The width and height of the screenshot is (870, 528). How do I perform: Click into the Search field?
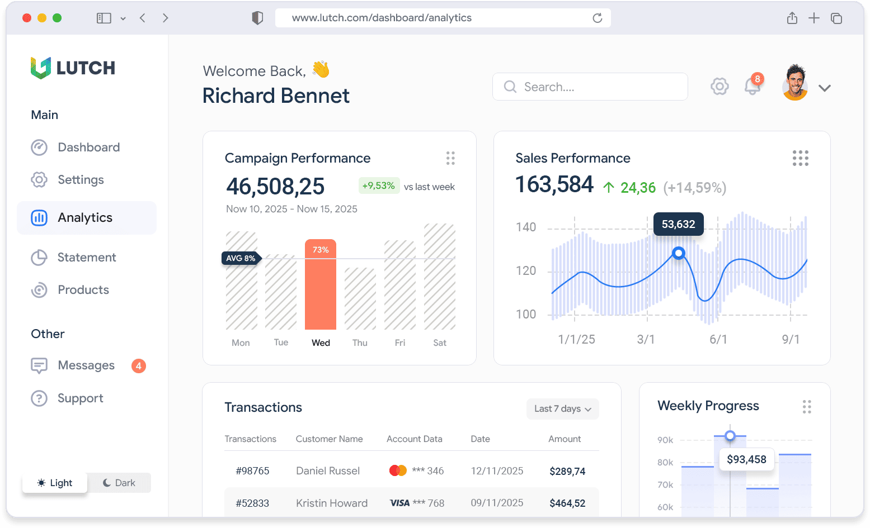click(590, 87)
